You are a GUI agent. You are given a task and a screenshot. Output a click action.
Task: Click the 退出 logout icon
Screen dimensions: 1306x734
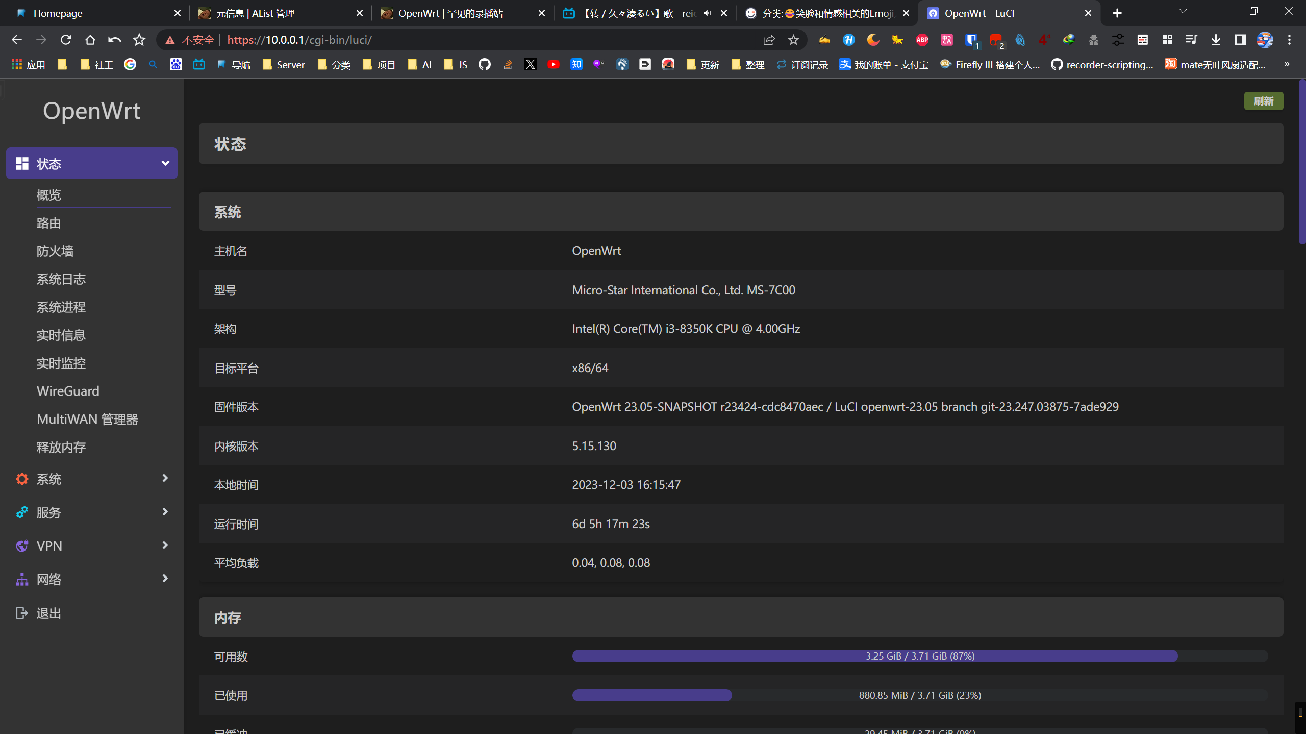pos(22,613)
